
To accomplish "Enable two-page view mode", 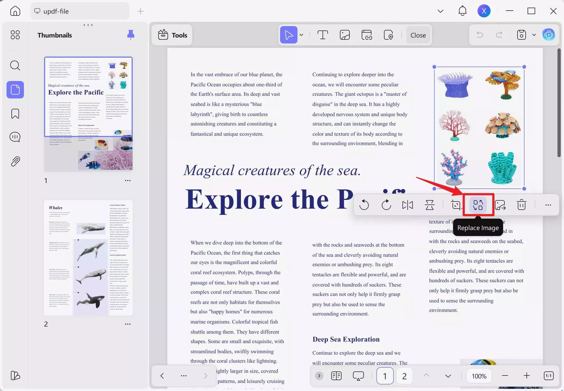I will (x=336, y=376).
